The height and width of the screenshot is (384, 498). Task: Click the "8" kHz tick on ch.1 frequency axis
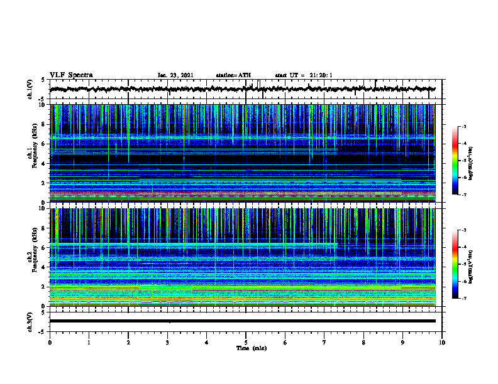pos(44,124)
